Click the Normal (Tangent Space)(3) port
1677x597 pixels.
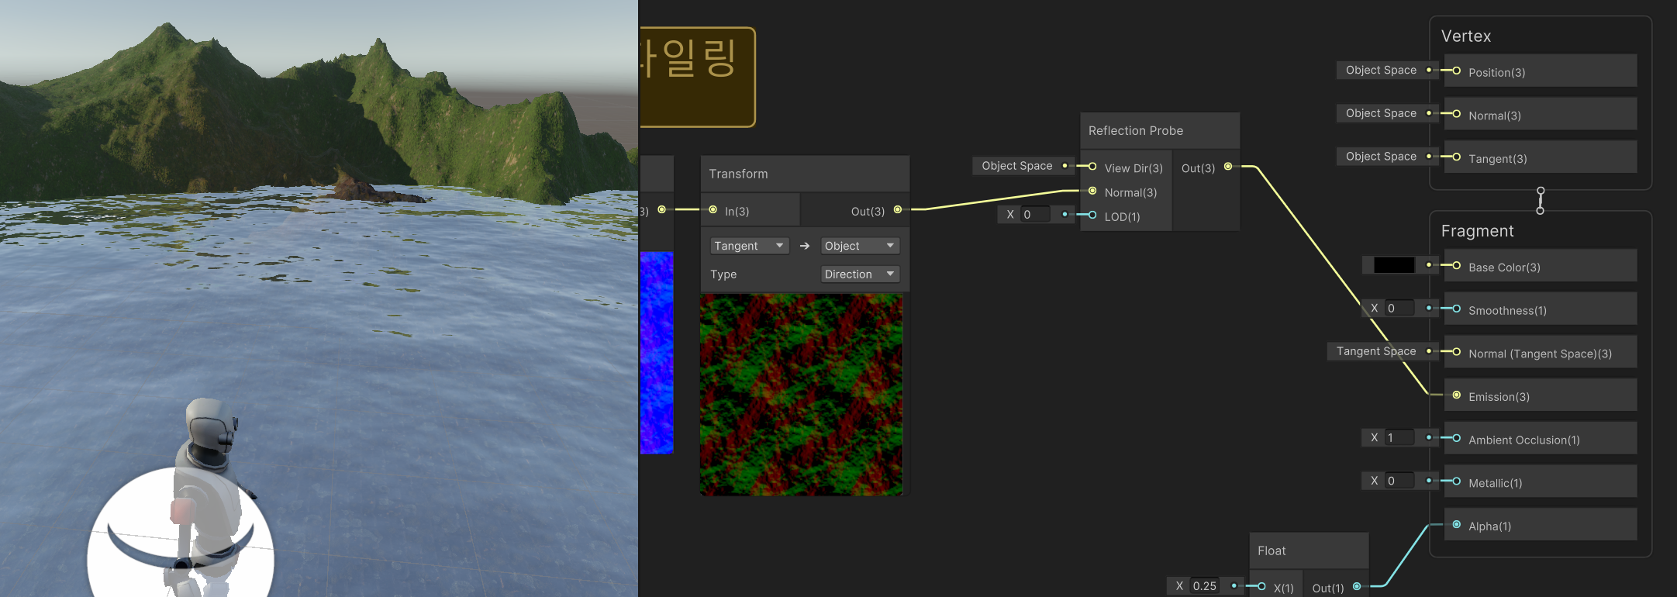click(1457, 352)
